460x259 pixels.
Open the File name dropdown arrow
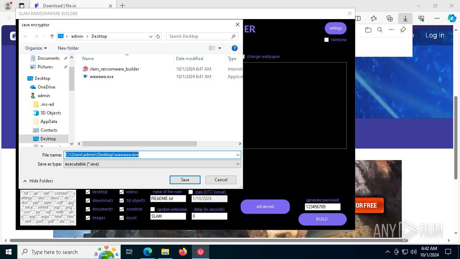click(x=238, y=155)
